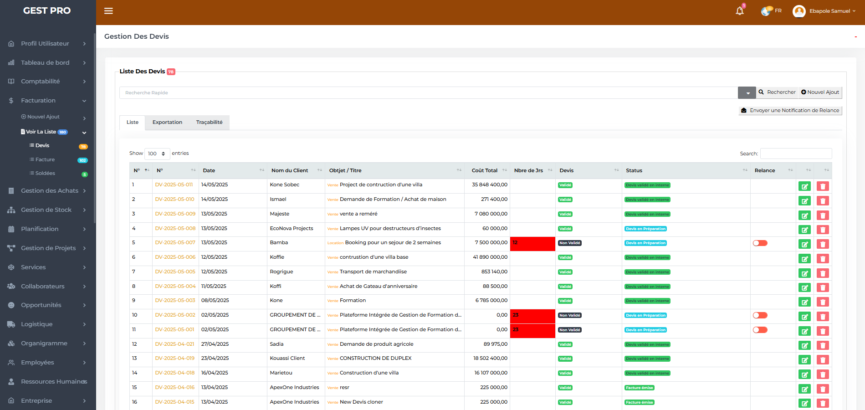Edit the devis for Majeste
Viewport: 865px width, 410px height.
pyautogui.click(x=804, y=215)
